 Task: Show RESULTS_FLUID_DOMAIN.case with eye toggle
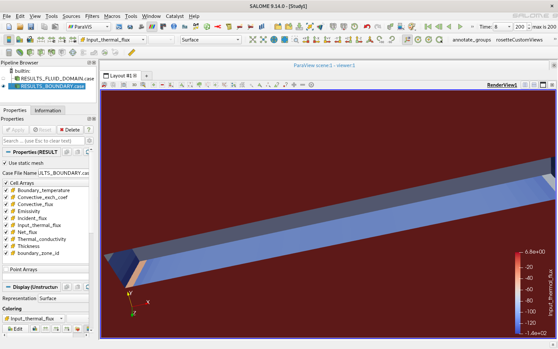click(4, 79)
